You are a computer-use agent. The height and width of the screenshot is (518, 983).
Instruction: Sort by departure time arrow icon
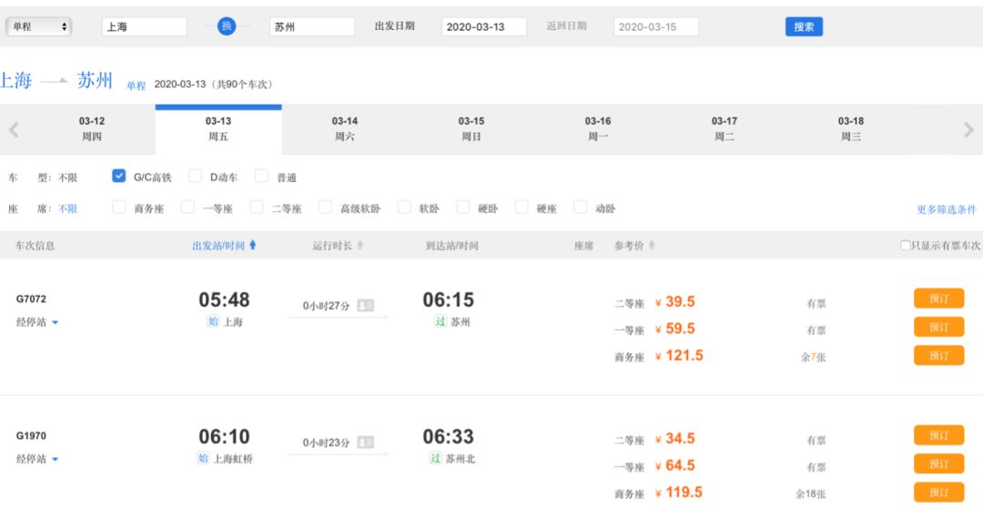(x=253, y=245)
